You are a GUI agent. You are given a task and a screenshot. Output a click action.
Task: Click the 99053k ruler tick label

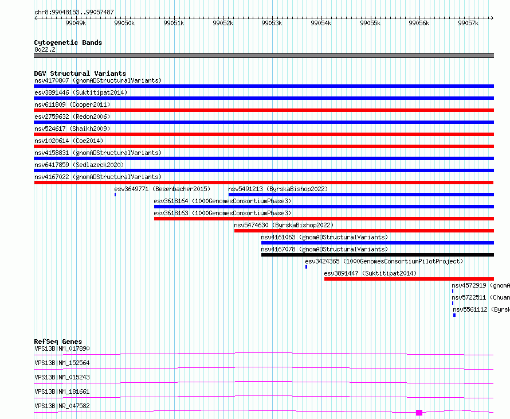click(x=272, y=23)
